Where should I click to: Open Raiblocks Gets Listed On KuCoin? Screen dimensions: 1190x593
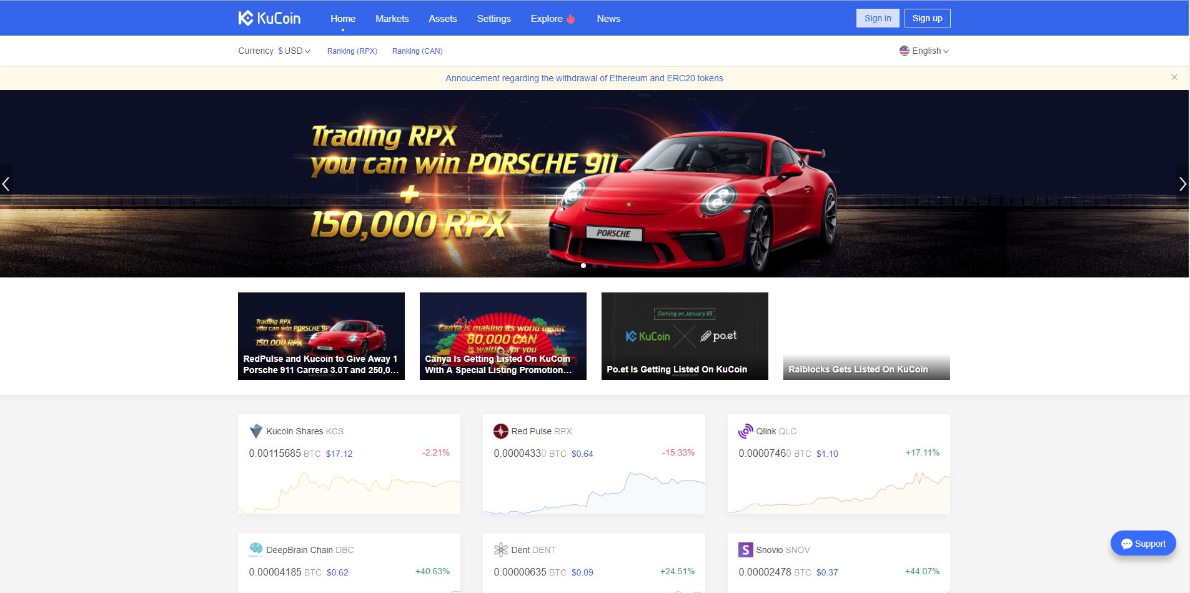(866, 336)
